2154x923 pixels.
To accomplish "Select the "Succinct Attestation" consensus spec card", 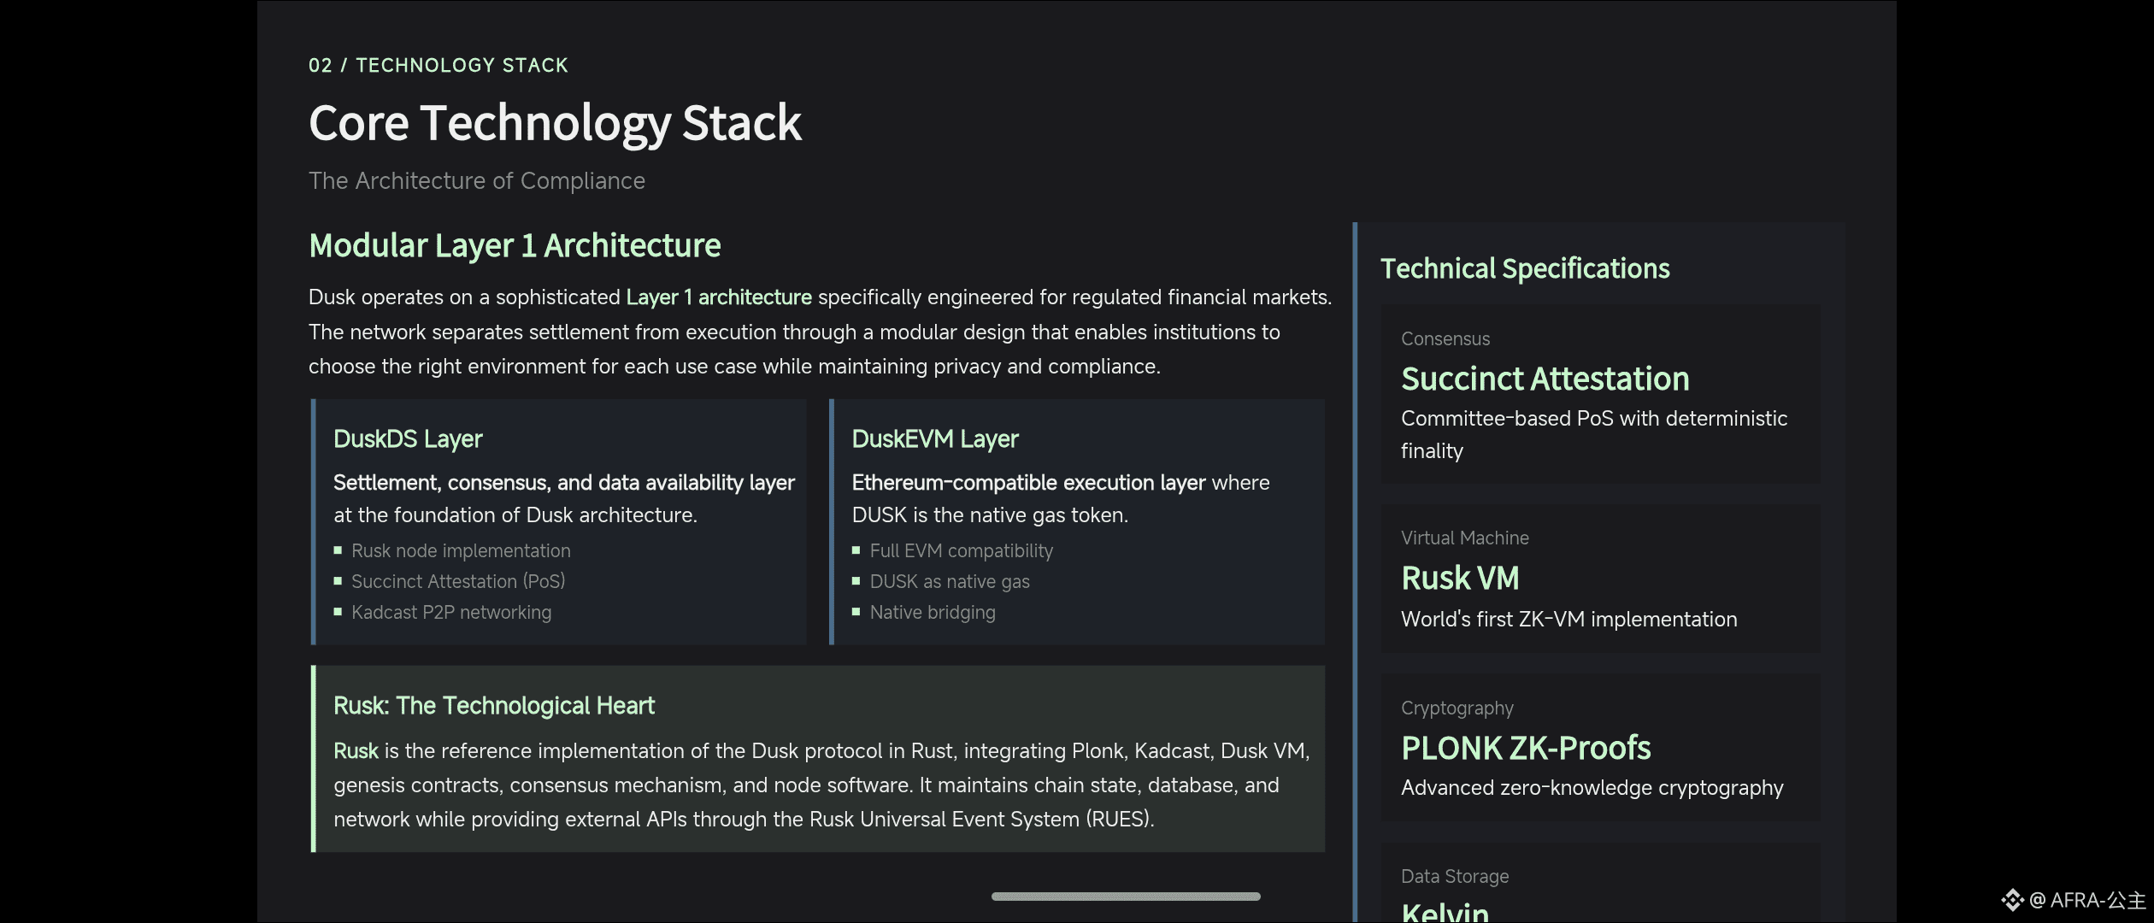I will pos(1599,395).
